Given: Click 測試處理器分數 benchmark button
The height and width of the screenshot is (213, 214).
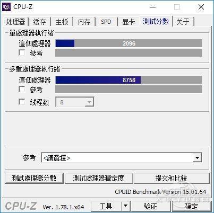Looking at the screenshot, I should pos(34,178).
